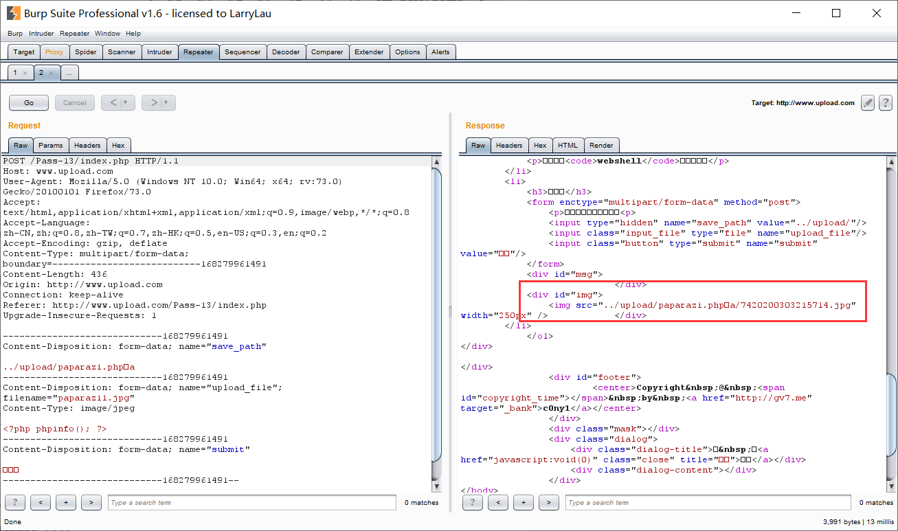
Task: Click the response search '+' button
Action: tap(524, 503)
